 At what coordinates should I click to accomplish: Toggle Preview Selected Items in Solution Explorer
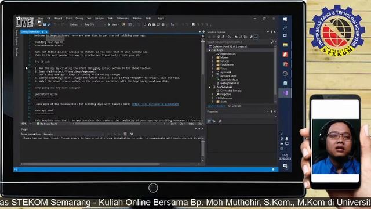tap(256, 37)
